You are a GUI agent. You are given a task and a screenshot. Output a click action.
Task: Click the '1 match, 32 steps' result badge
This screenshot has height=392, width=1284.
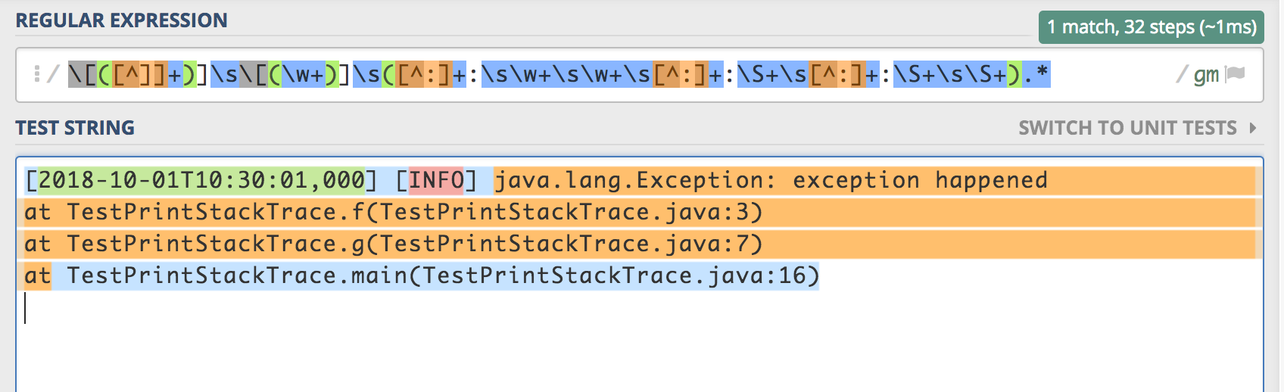(x=1152, y=27)
